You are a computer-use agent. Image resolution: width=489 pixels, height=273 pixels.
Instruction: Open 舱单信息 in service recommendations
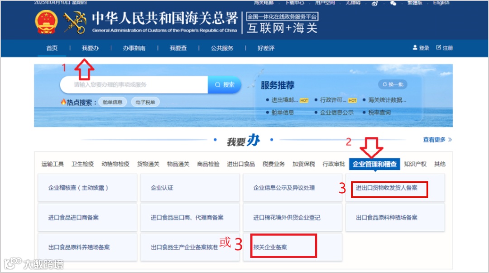tap(283, 112)
